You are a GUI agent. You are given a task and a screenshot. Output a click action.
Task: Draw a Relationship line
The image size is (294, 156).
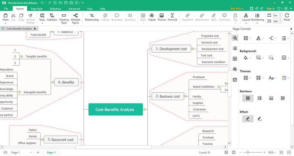(92, 17)
